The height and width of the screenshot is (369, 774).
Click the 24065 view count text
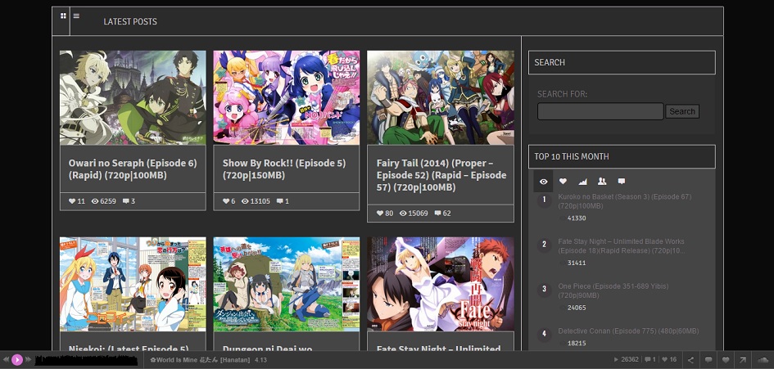577,308
